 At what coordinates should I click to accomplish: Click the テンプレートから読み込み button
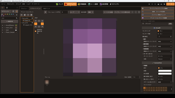122,12
